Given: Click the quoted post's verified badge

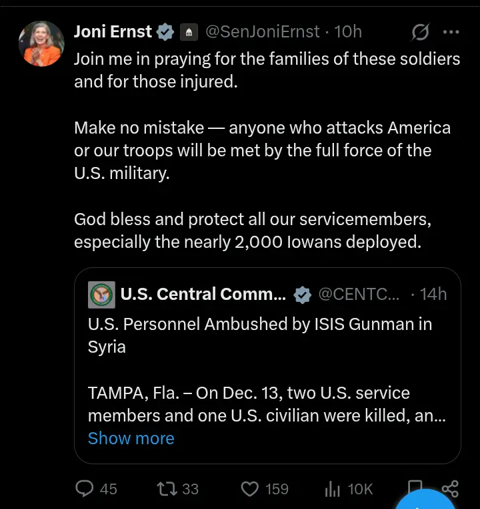Looking at the screenshot, I should (x=303, y=295).
